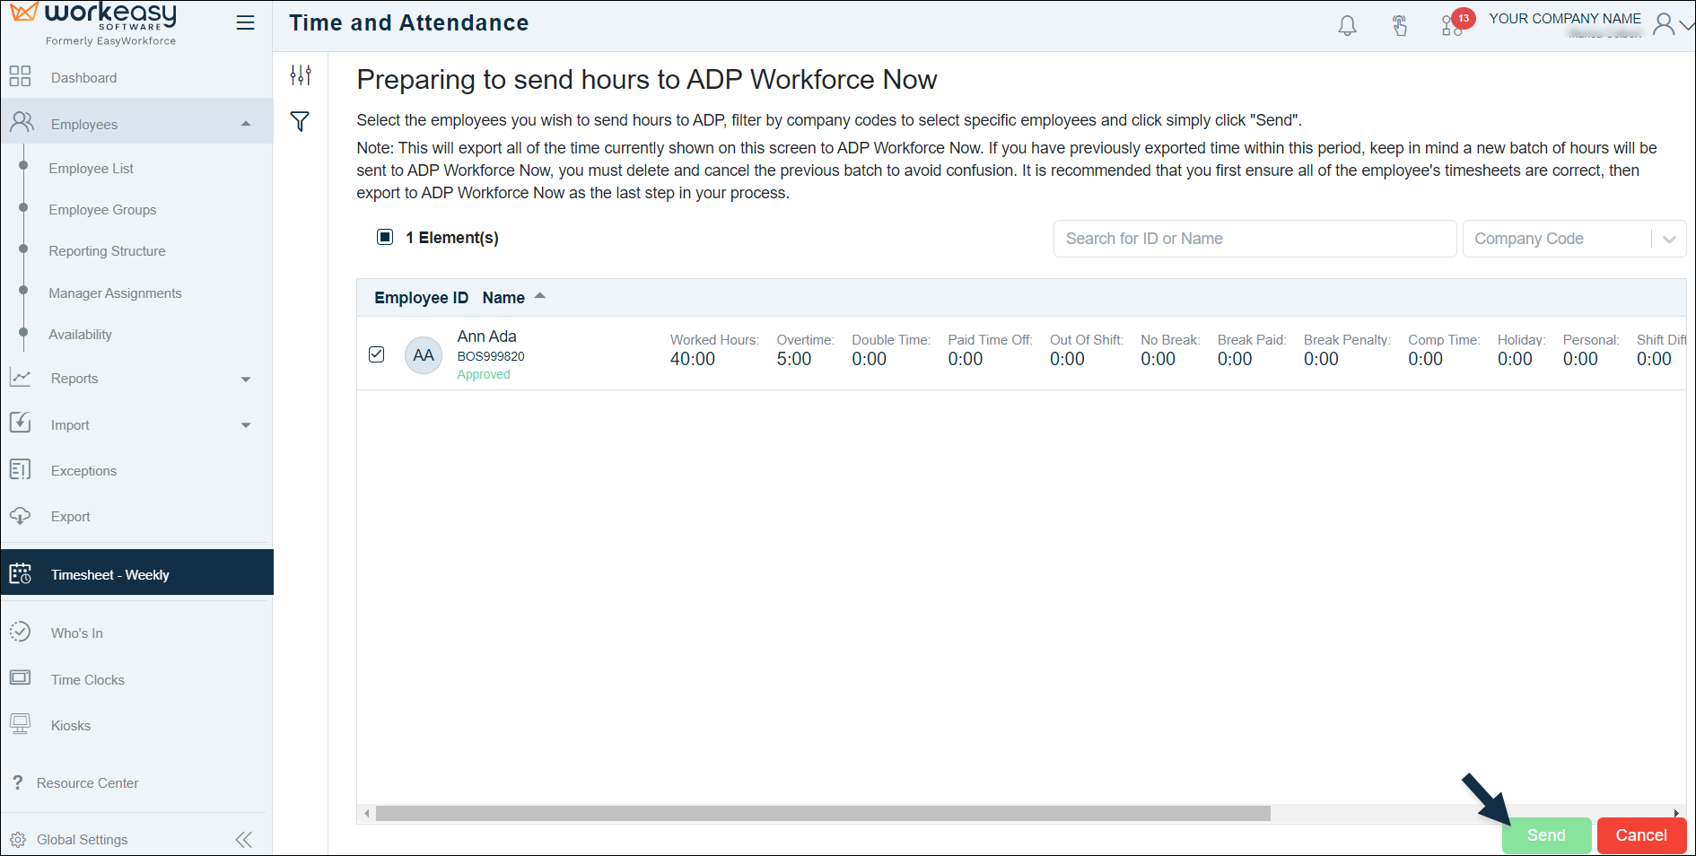Click the Kiosks monitor icon
Screen dimensions: 1696x856
click(20, 724)
